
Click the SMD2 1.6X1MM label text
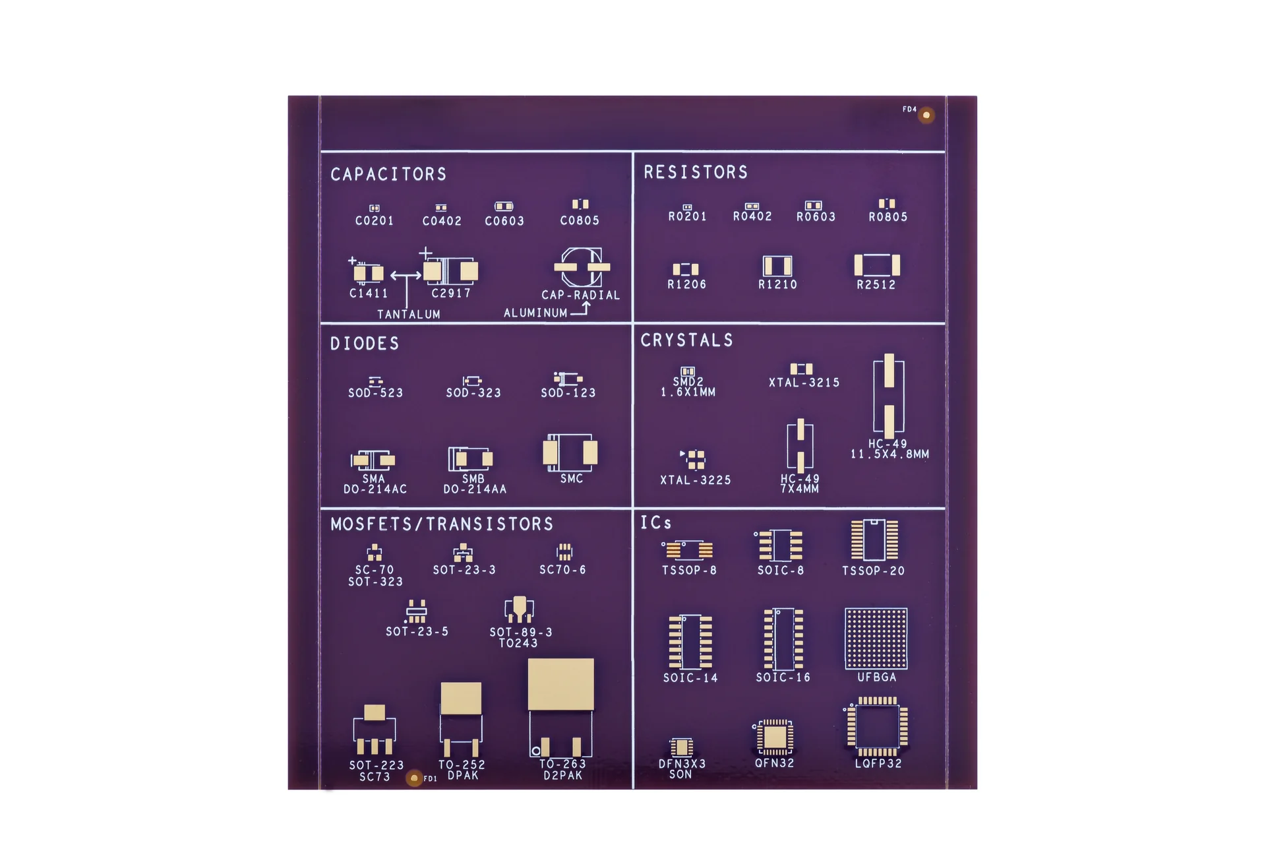[688, 387]
